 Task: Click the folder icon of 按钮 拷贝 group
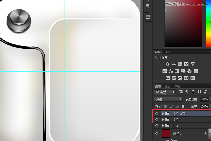(x=167, y=114)
